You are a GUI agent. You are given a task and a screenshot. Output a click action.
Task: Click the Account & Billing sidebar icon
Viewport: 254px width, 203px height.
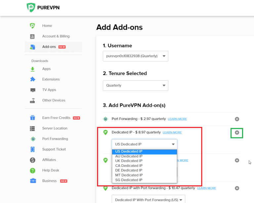click(32, 36)
